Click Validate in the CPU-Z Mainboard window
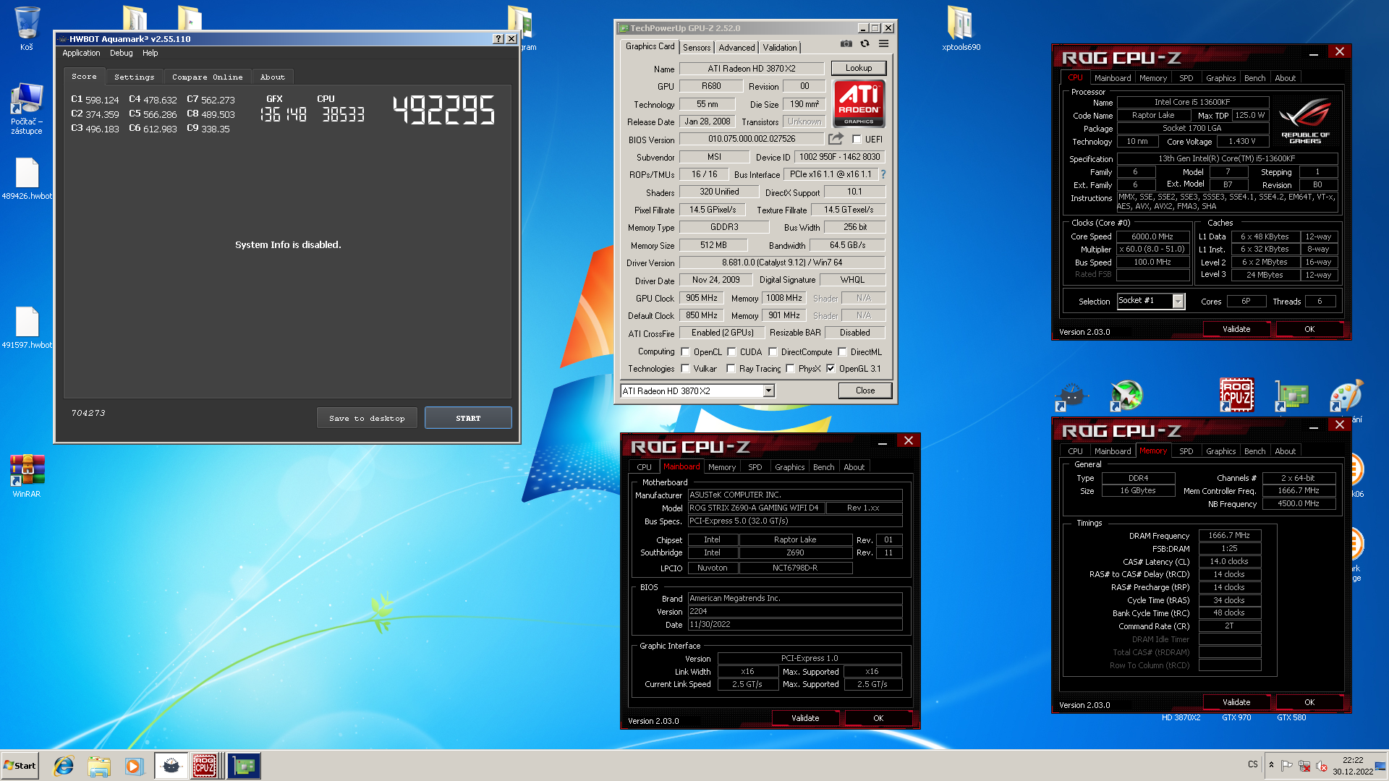The width and height of the screenshot is (1389, 781). [804, 718]
